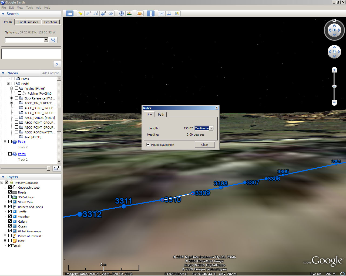Viewport: 346px width, 276px height.
Task: Email the current view
Action: [x=162, y=13]
